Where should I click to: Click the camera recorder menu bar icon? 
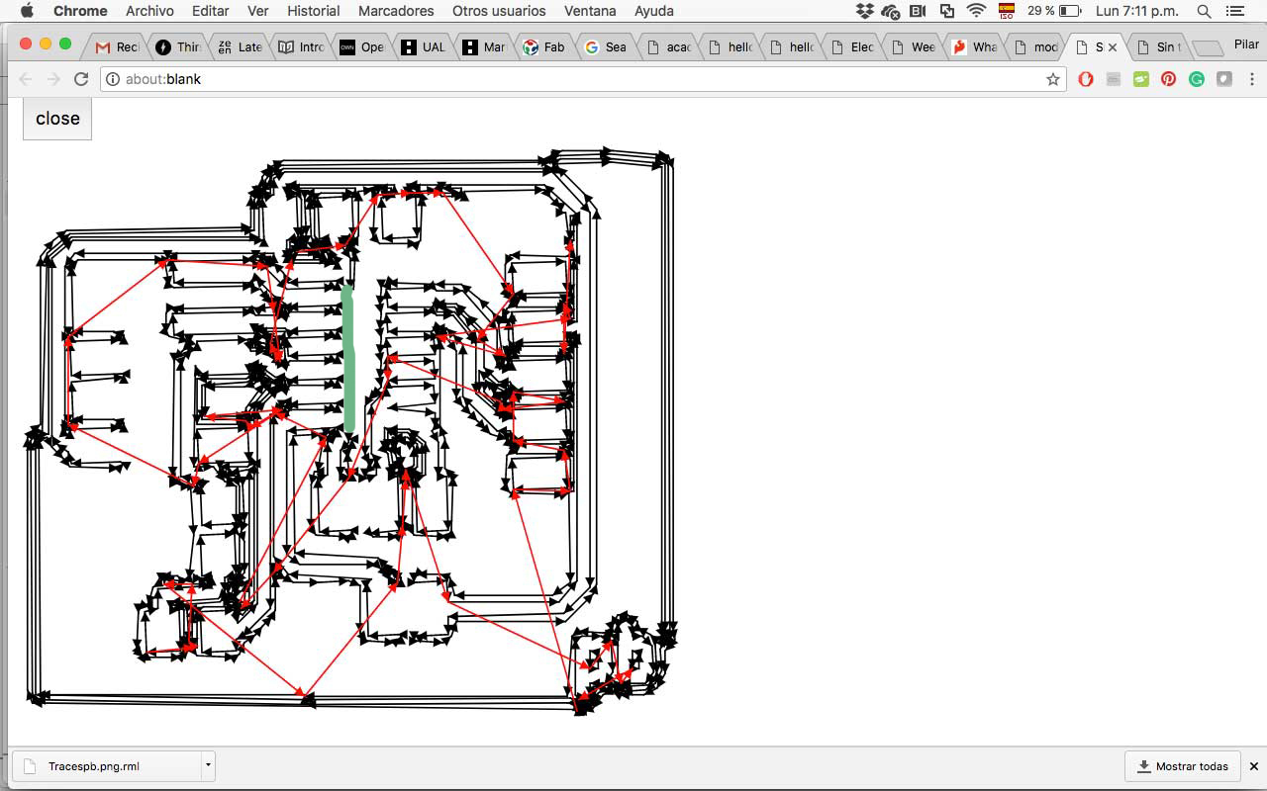918,11
